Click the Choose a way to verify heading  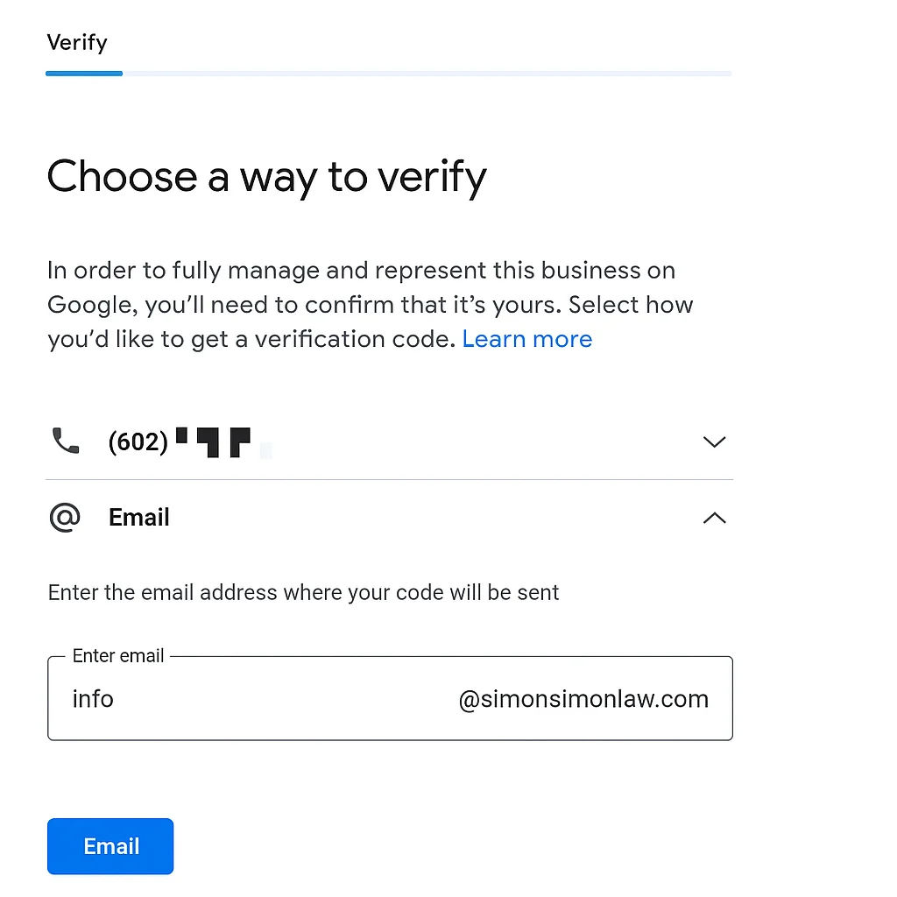(x=266, y=177)
